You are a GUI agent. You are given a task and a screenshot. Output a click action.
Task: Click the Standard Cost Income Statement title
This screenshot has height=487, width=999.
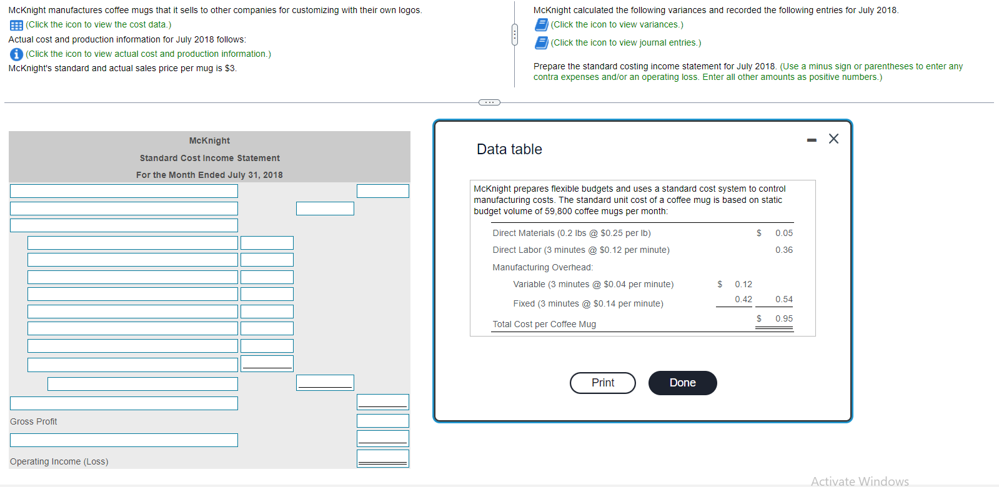(x=210, y=158)
